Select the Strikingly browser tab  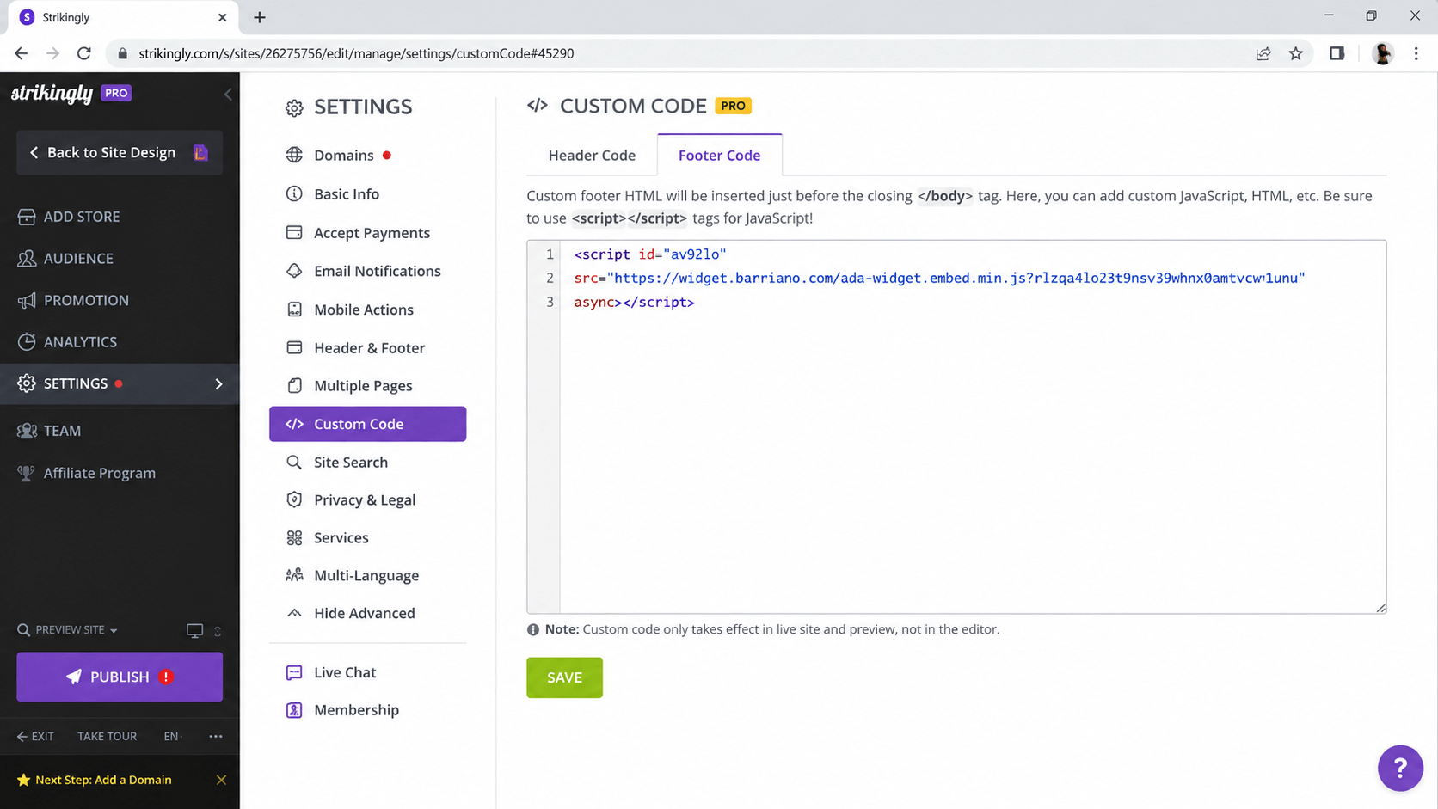pos(123,18)
